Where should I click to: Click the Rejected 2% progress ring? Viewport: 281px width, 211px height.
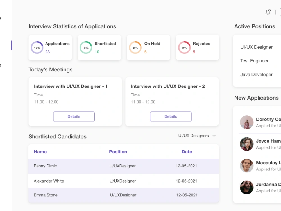point(184,48)
